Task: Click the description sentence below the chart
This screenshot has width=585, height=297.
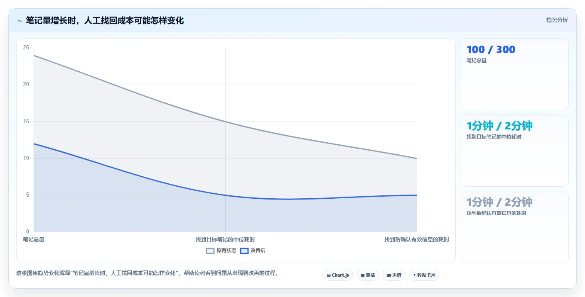Action: 147,273
